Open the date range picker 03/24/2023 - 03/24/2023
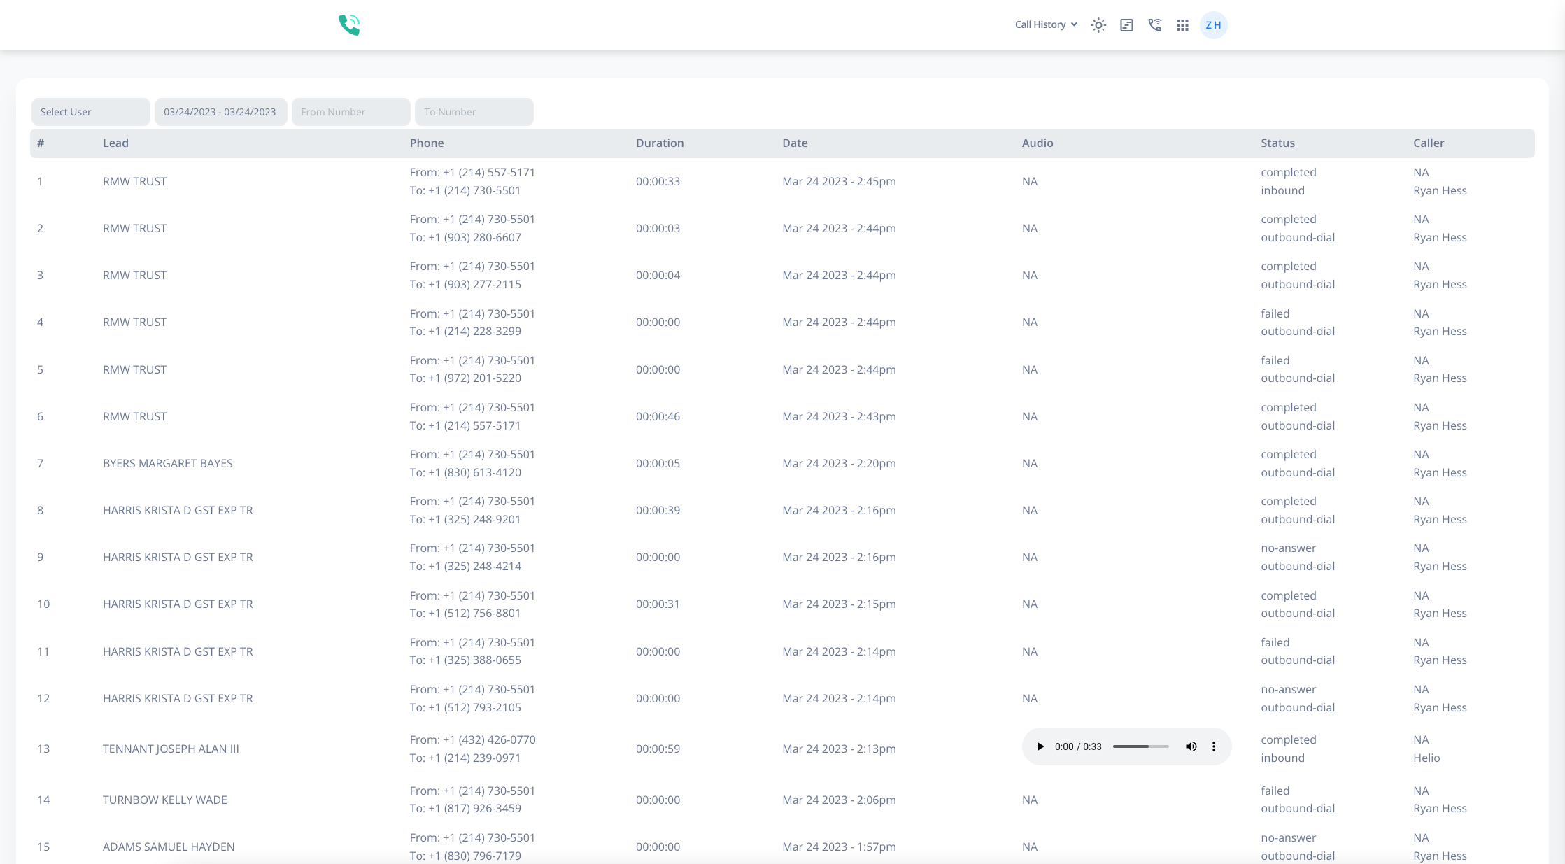 tap(220, 111)
